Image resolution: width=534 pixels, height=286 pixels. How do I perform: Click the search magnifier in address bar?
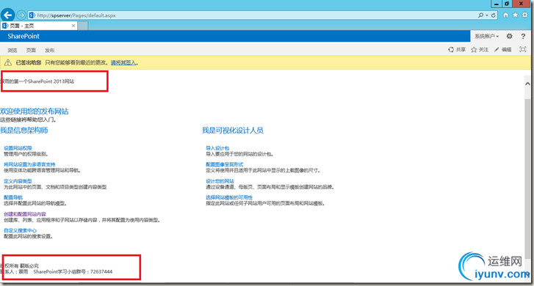click(480, 15)
